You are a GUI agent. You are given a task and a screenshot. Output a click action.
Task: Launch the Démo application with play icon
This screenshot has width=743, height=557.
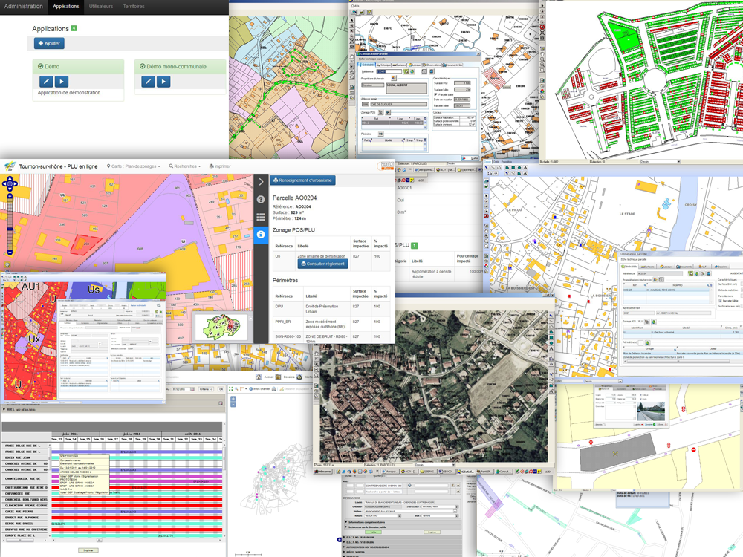click(x=62, y=82)
